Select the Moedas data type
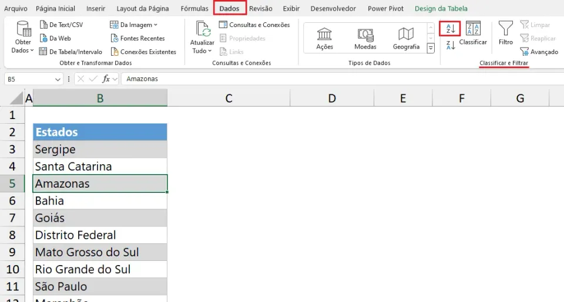Viewport: 564px width, 302px height. point(365,39)
